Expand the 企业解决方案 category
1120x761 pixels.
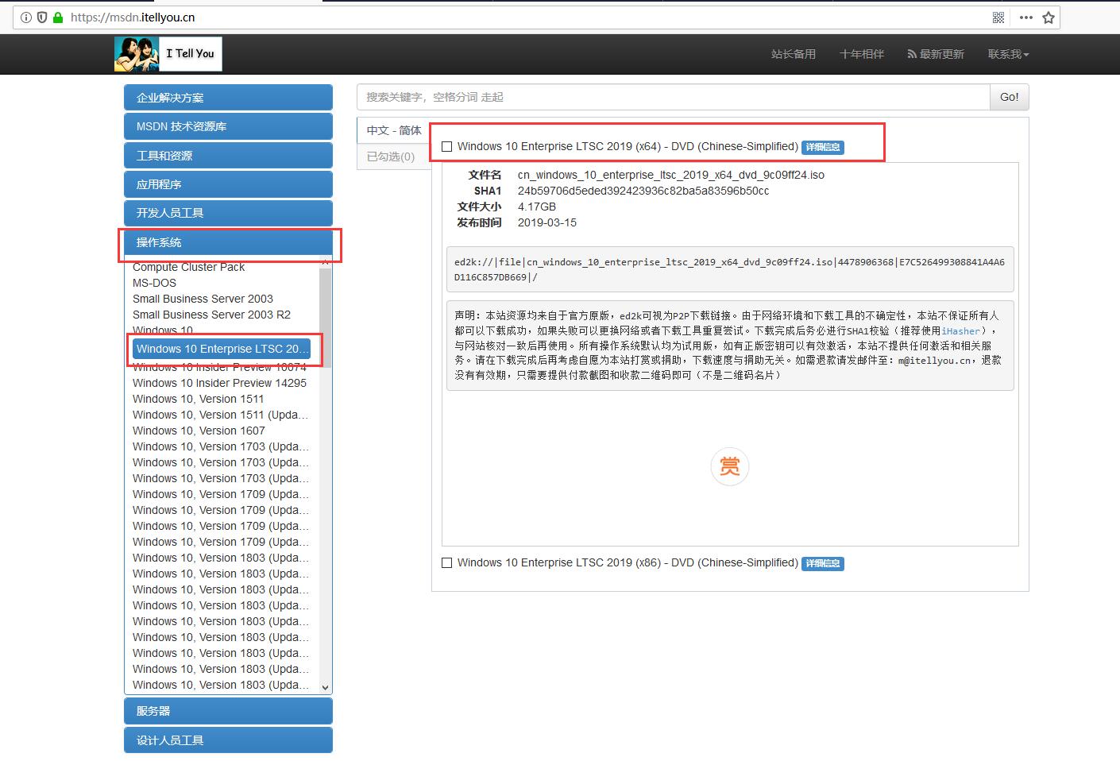(228, 98)
